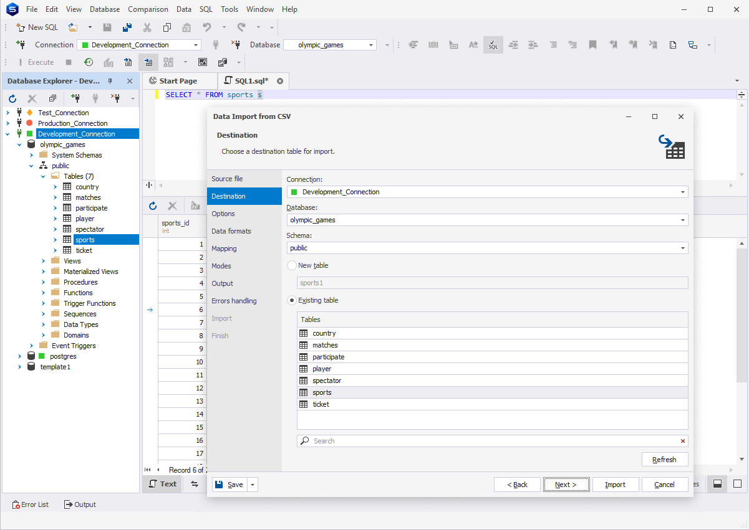
Task: Open the Database menu
Action: tap(104, 9)
